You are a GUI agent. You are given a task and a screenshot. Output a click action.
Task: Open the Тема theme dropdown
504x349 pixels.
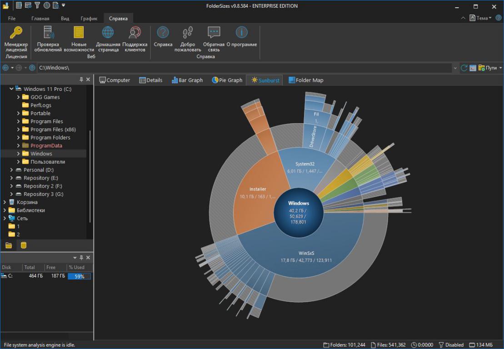pos(481,18)
